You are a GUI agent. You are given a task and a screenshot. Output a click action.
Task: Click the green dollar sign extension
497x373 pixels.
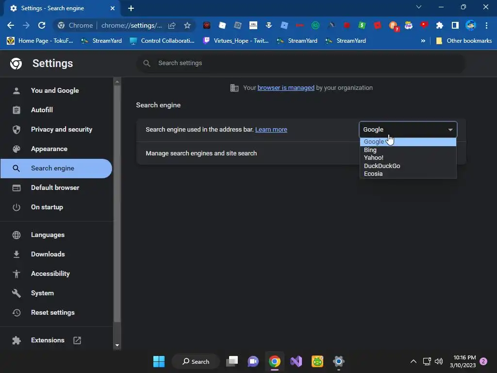coord(362,25)
